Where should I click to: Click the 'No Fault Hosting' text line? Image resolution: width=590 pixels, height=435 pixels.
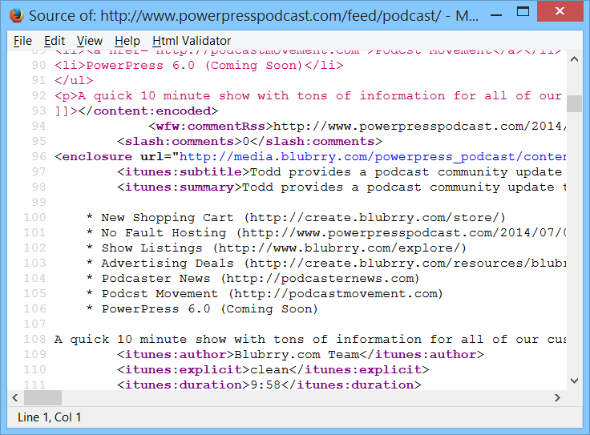click(325, 233)
